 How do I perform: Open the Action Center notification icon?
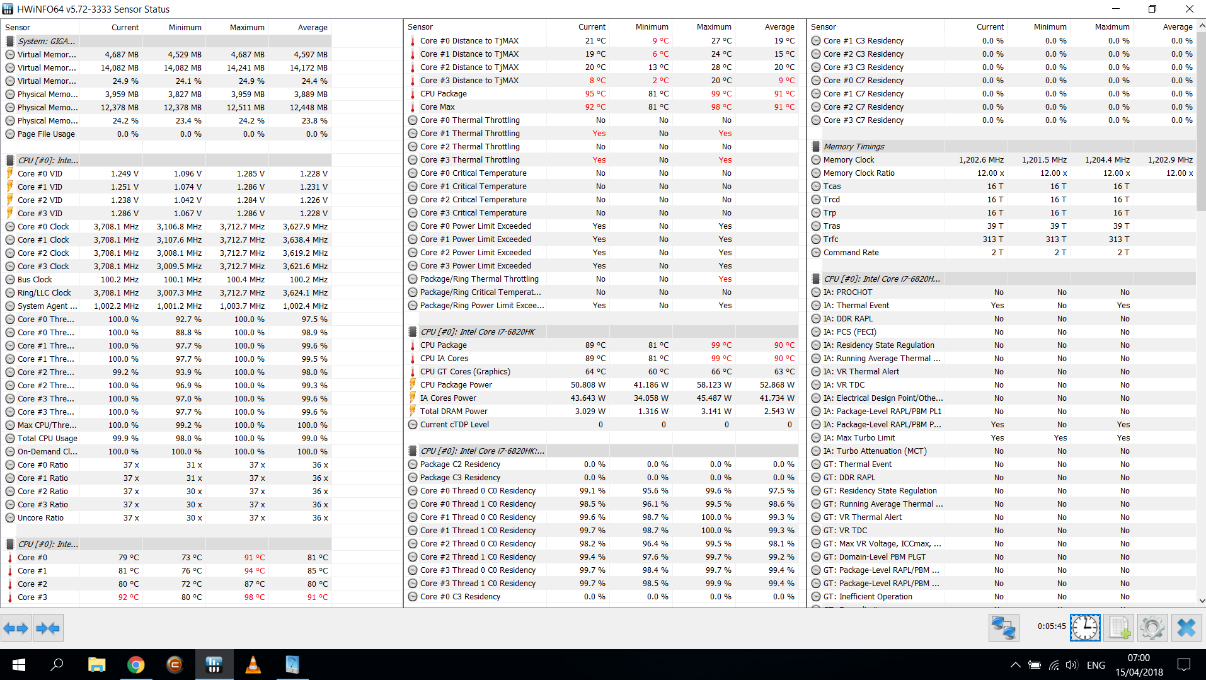point(1184,665)
